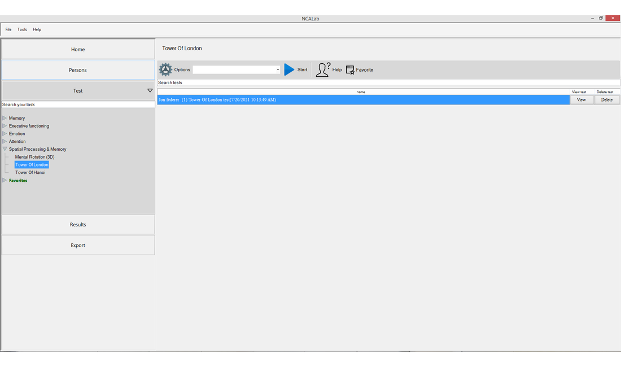Click the View button for Jon federer
This screenshot has width=621, height=367.
[581, 100]
